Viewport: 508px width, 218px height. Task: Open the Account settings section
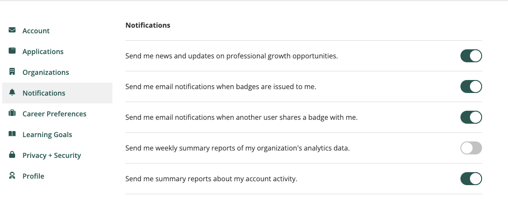36,31
